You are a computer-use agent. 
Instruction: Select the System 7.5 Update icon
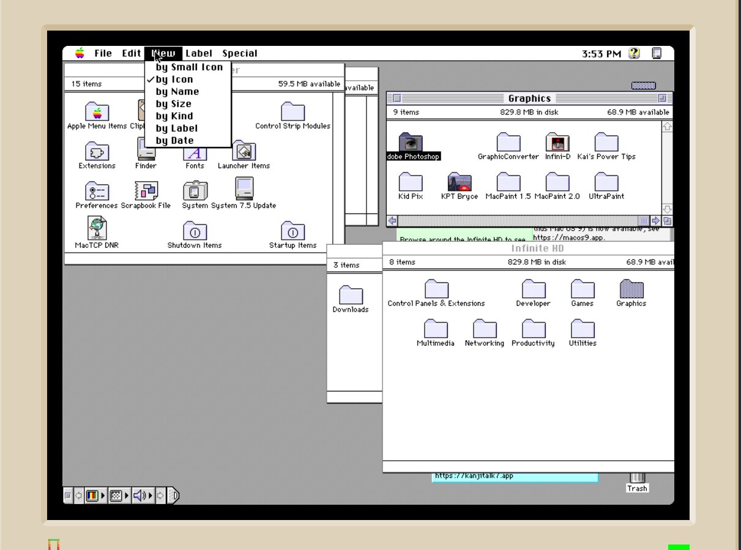(244, 190)
